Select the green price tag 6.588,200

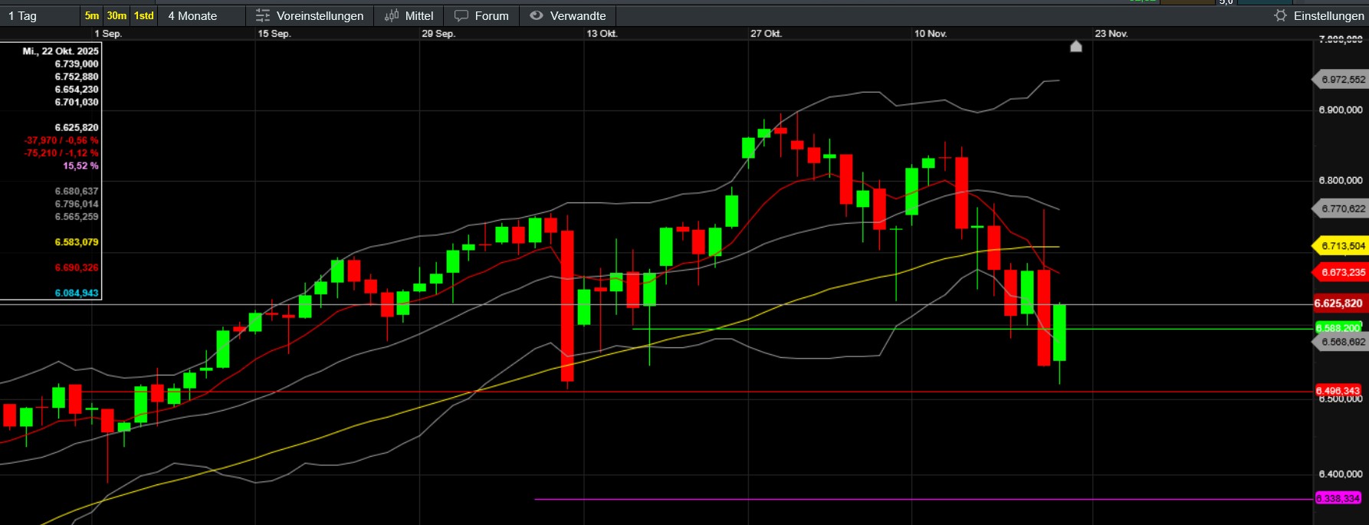tap(1338, 328)
